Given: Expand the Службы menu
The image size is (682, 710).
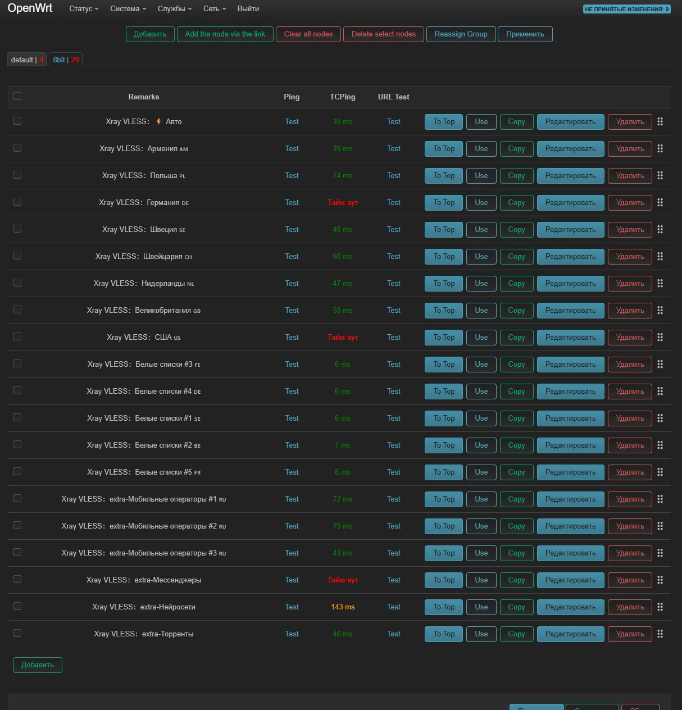Looking at the screenshot, I should click(175, 9).
